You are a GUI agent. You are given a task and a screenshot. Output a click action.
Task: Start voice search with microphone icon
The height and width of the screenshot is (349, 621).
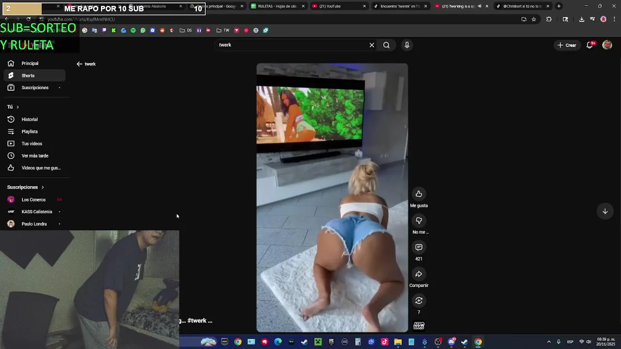(407, 45)
